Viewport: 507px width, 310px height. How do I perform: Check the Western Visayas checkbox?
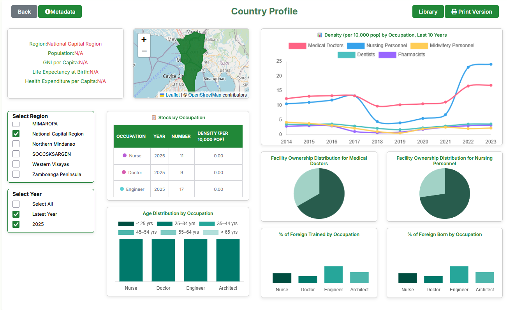(16, 164)
